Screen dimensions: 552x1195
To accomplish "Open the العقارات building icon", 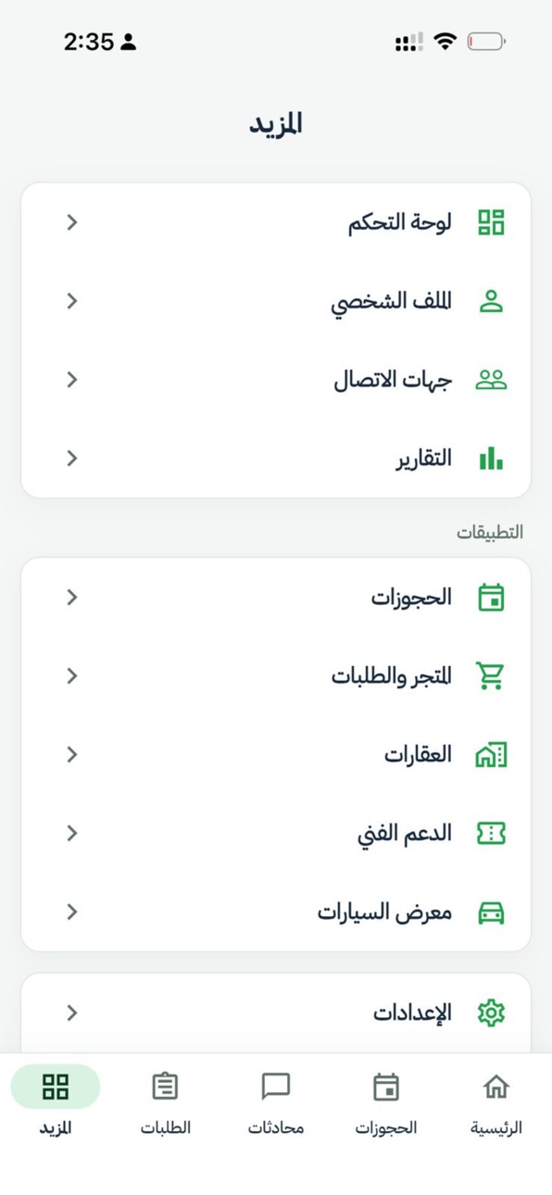I will (491, 755).
